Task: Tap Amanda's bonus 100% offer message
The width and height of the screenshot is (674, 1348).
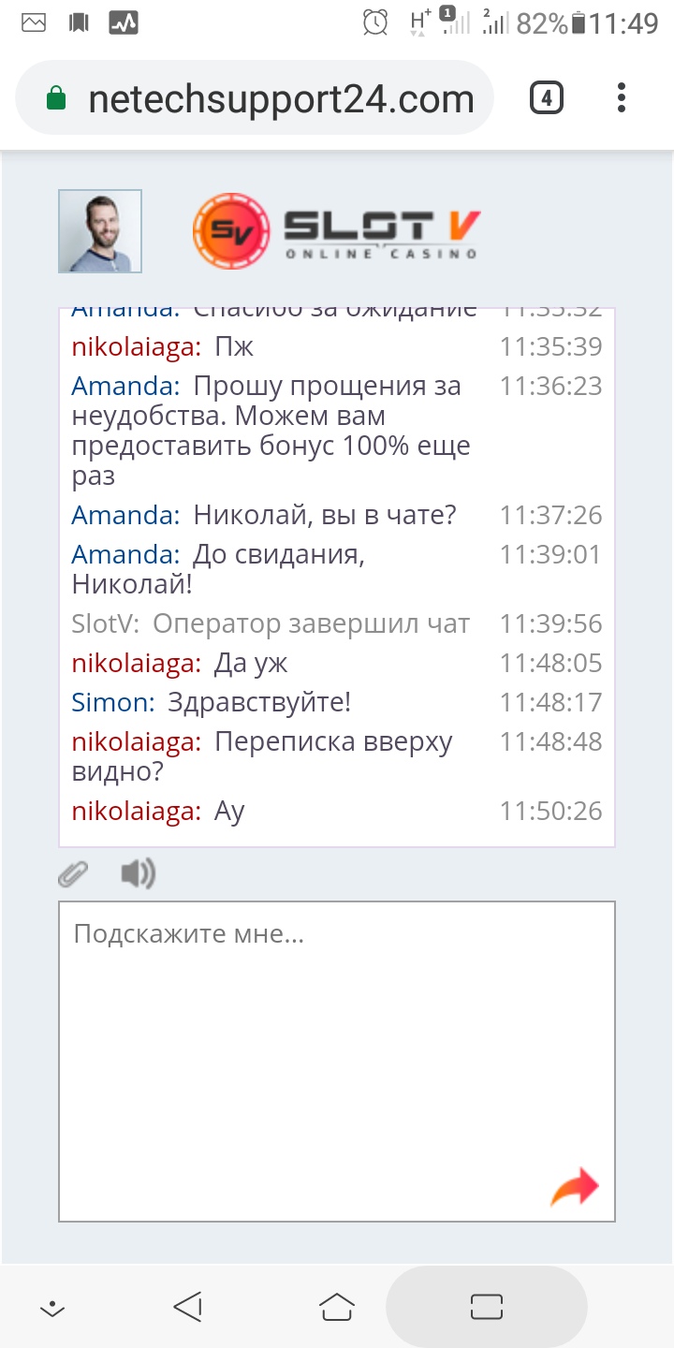Action: coord(271,431)
